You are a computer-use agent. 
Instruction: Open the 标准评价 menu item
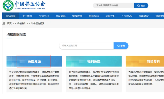click(x=110, y=16)
